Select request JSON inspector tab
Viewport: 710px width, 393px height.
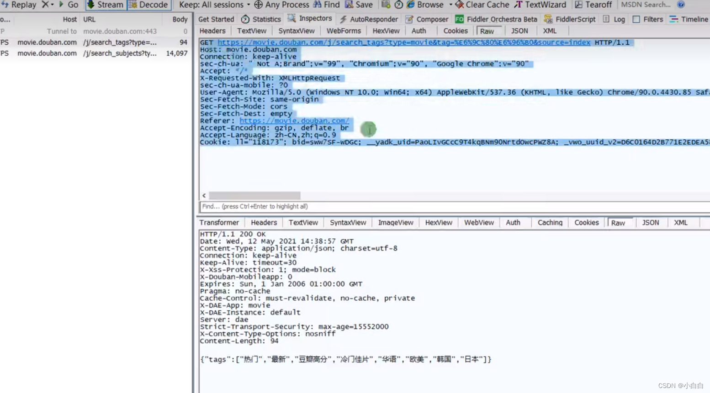coord(519,31)
